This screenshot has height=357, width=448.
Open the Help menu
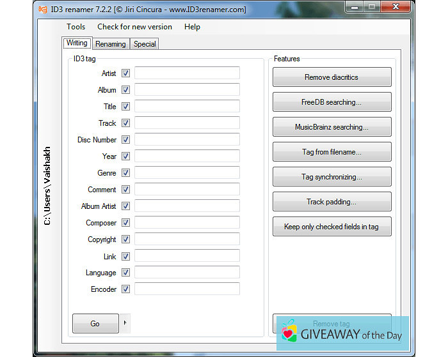point(192,27)
